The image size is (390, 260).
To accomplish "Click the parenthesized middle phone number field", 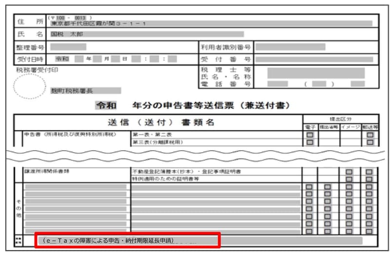I will [319, 84].
